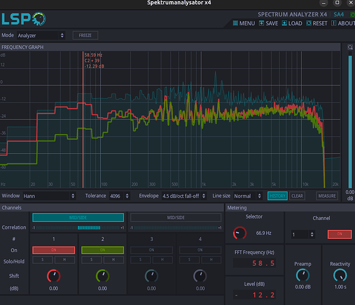This screenshot has width=355, height=305.
Task: Click the MEASURE button
Action: click(x=327, y=196)
